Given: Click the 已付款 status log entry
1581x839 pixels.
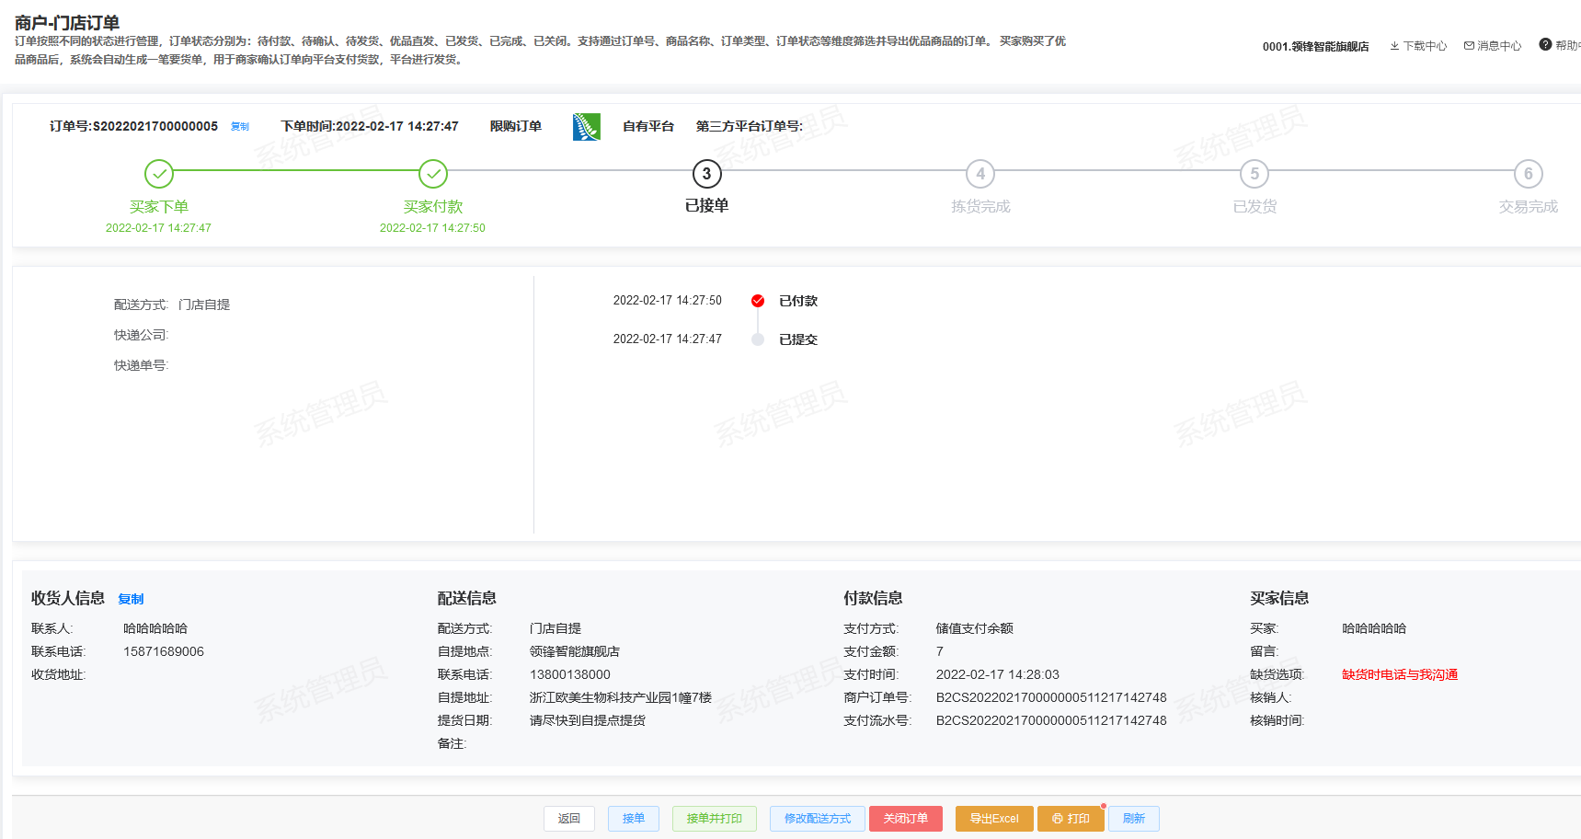Looking at the screenshot, I should tap(798, 301).
